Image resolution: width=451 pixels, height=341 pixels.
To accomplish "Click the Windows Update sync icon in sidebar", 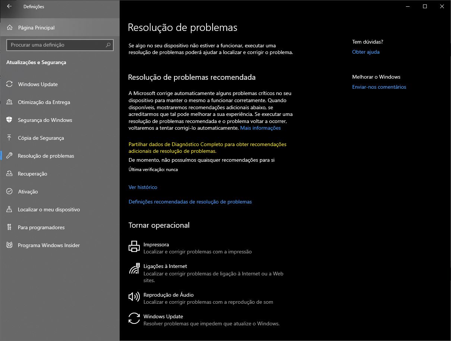I will (9, 84).
